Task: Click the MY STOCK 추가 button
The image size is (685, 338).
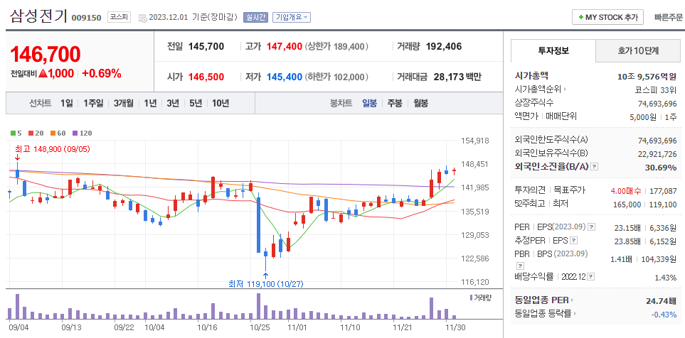Action: pos(607,18)
